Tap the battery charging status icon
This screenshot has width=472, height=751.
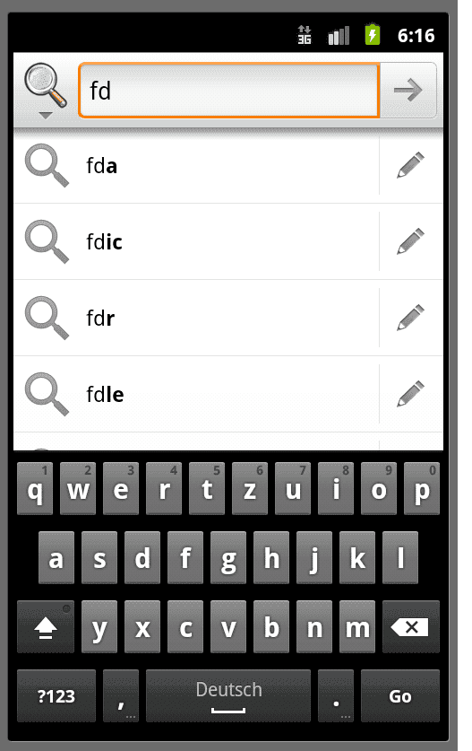point(372,35)
